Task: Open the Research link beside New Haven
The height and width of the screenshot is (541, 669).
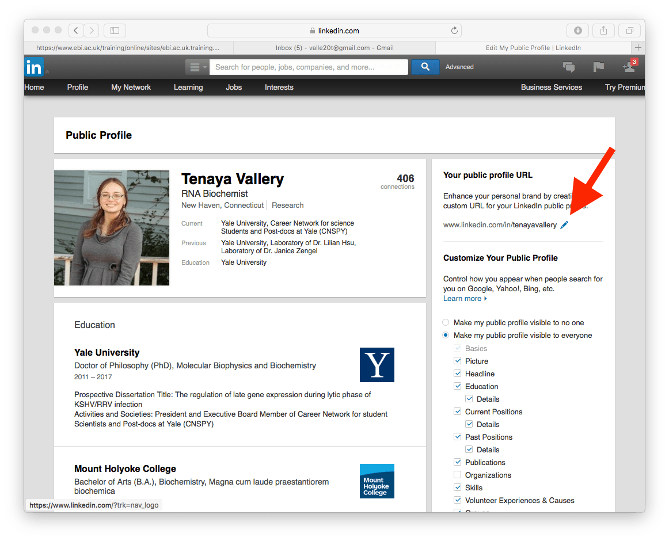Action: tap(287, 205)
